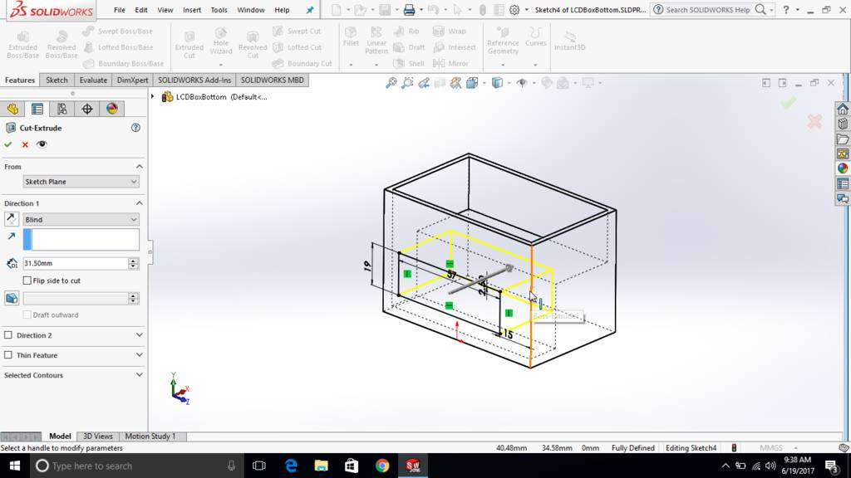851x478 pixels.
Task: Click the Zoom to Fit icon
Action: 391,83
